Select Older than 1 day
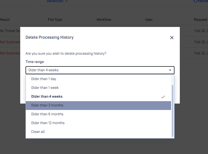The width and height of the screenshot is (208, 154). click(98, 79)
